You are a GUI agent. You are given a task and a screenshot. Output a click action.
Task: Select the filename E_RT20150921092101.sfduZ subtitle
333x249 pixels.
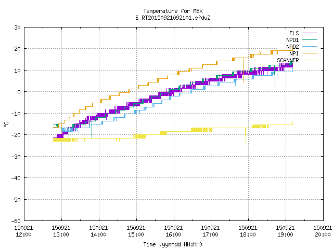pos(173,18)
